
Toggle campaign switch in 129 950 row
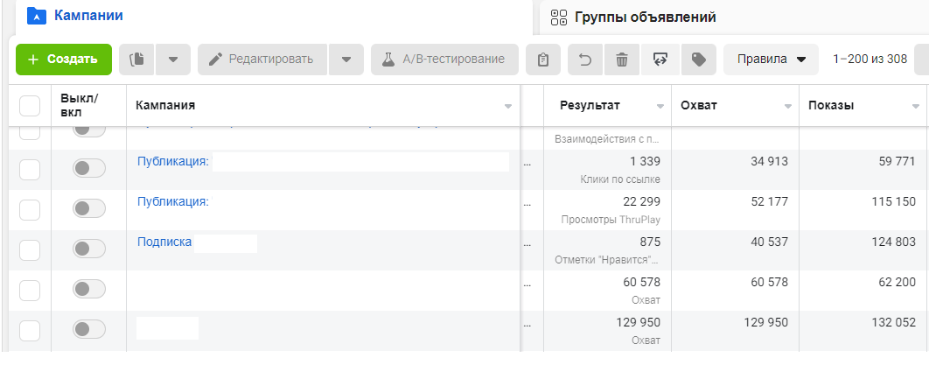click(x=89, y=329)
